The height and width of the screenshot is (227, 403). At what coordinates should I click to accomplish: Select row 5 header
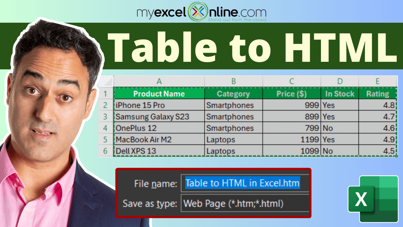(x=106, y=139)
